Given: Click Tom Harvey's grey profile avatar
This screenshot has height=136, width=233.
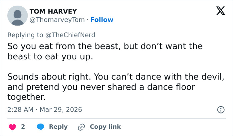Looking at the screenshot, I should tap(17, 16).
